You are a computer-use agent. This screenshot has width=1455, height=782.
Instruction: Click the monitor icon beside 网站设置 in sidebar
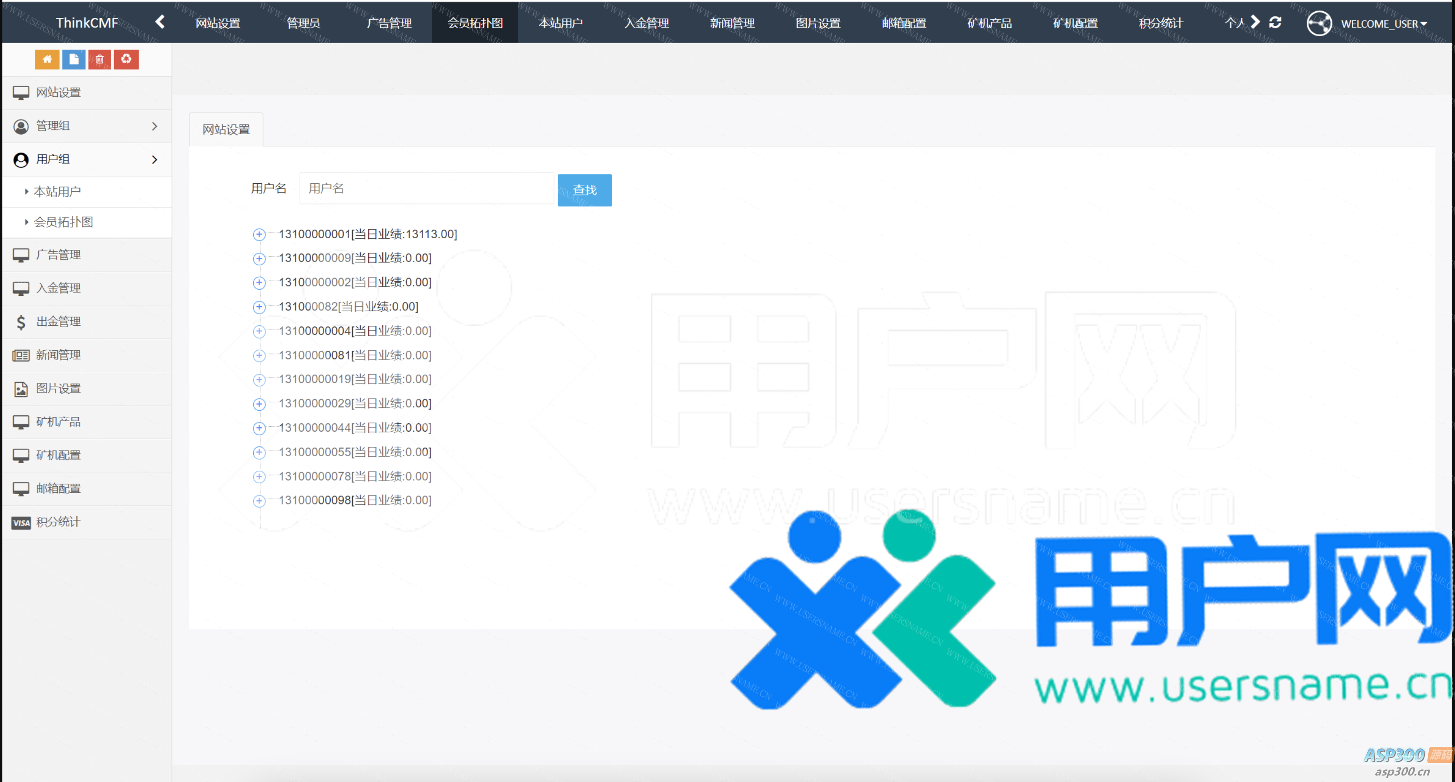(21, 93)
